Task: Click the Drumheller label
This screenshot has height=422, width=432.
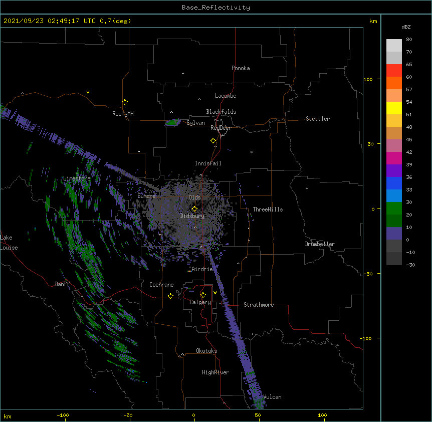Action: pos(320,244)
